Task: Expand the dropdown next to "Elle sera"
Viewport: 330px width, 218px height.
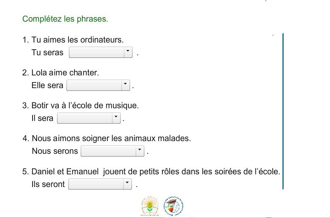Action: point(98,85)
